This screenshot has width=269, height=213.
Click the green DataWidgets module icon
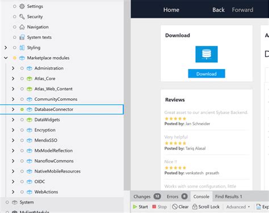tap(30, 120)
